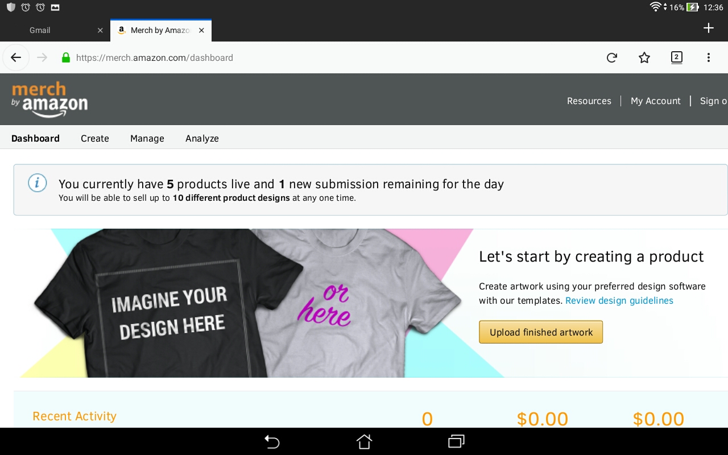This screenshot has width=728, height=455.
Task: Open the Create menu
Action: tap(95, 138)
